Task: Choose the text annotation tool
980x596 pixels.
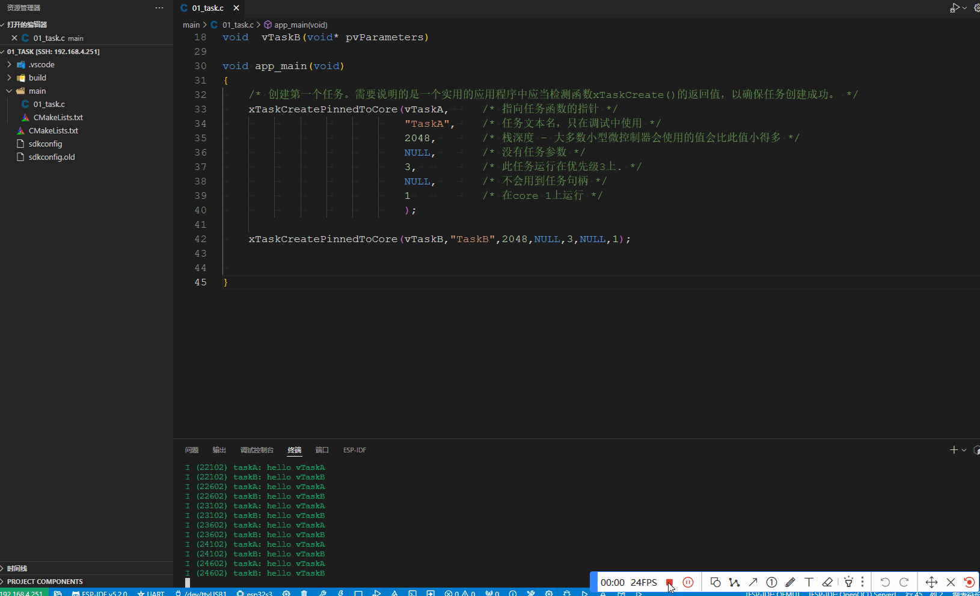Action: pos(809,582)
